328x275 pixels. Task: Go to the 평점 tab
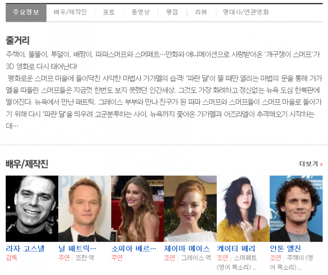[x=172, y=12]
